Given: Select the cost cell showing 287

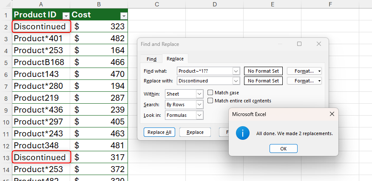Looking at the screenshot, I should pyautogui.click(x=99, y=98).
